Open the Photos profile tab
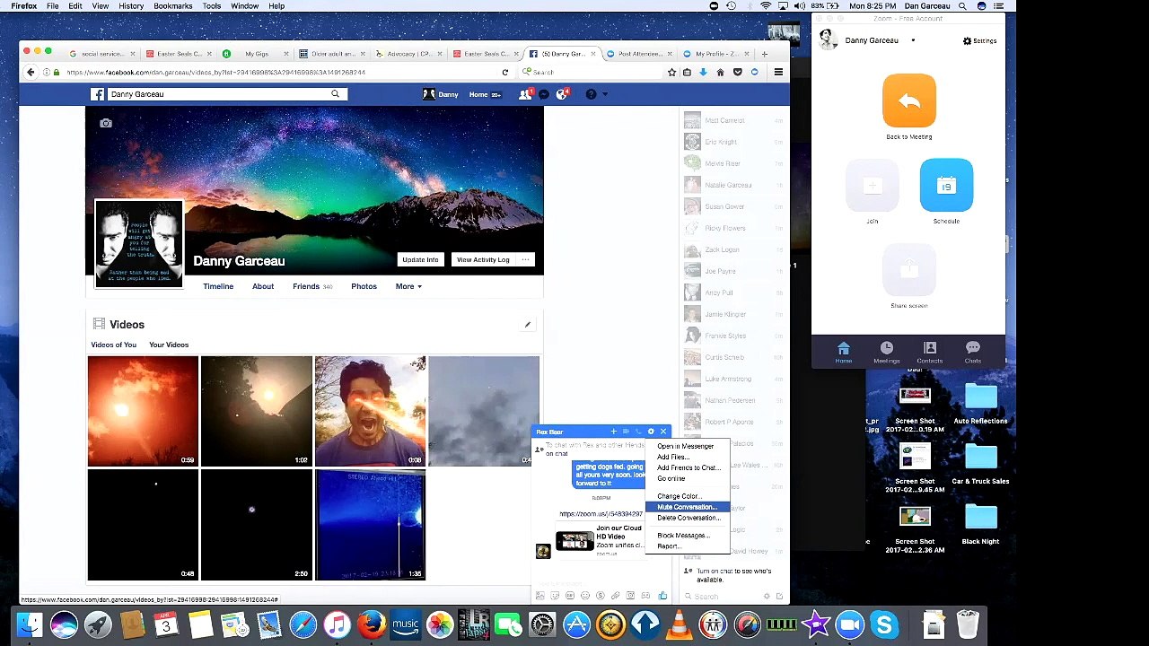 [364, 286]
